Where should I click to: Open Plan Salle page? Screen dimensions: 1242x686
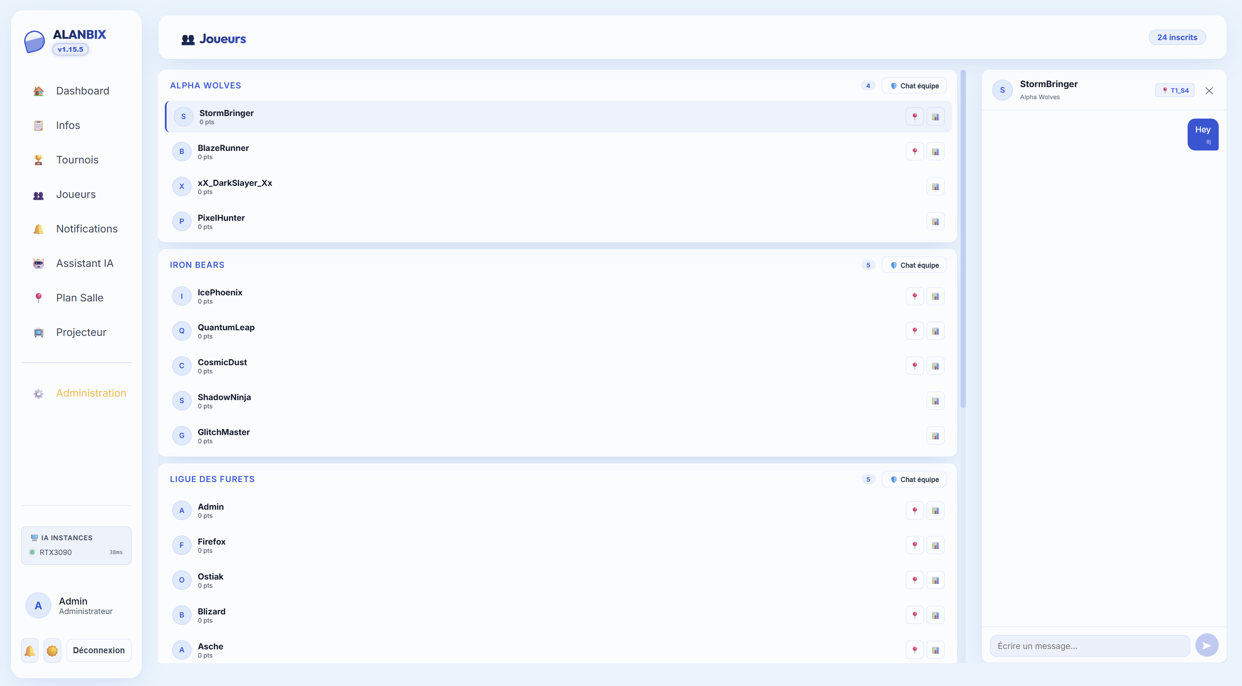click(76, 298)
